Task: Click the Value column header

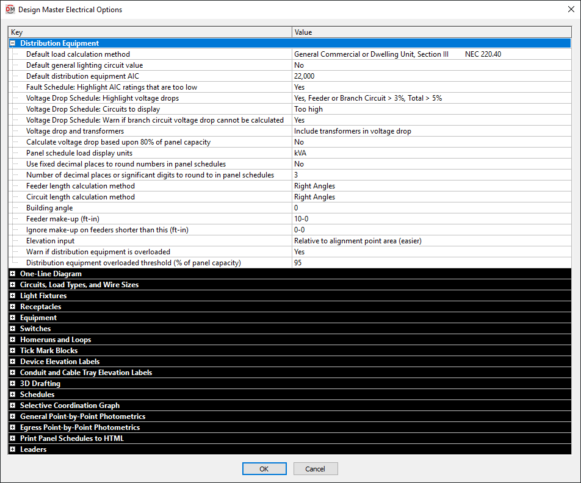Action: tap(431, 32)
